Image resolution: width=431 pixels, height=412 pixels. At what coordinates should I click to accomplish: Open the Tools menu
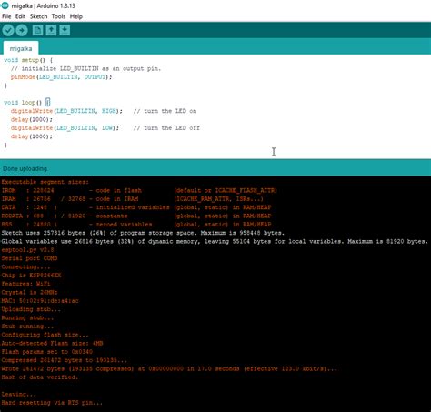pyautogui.click(x=58, y=16)
